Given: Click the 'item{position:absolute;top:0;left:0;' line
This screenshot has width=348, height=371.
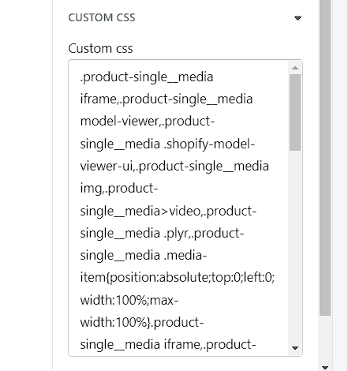Looking at the screenshot, I should 178,277.
